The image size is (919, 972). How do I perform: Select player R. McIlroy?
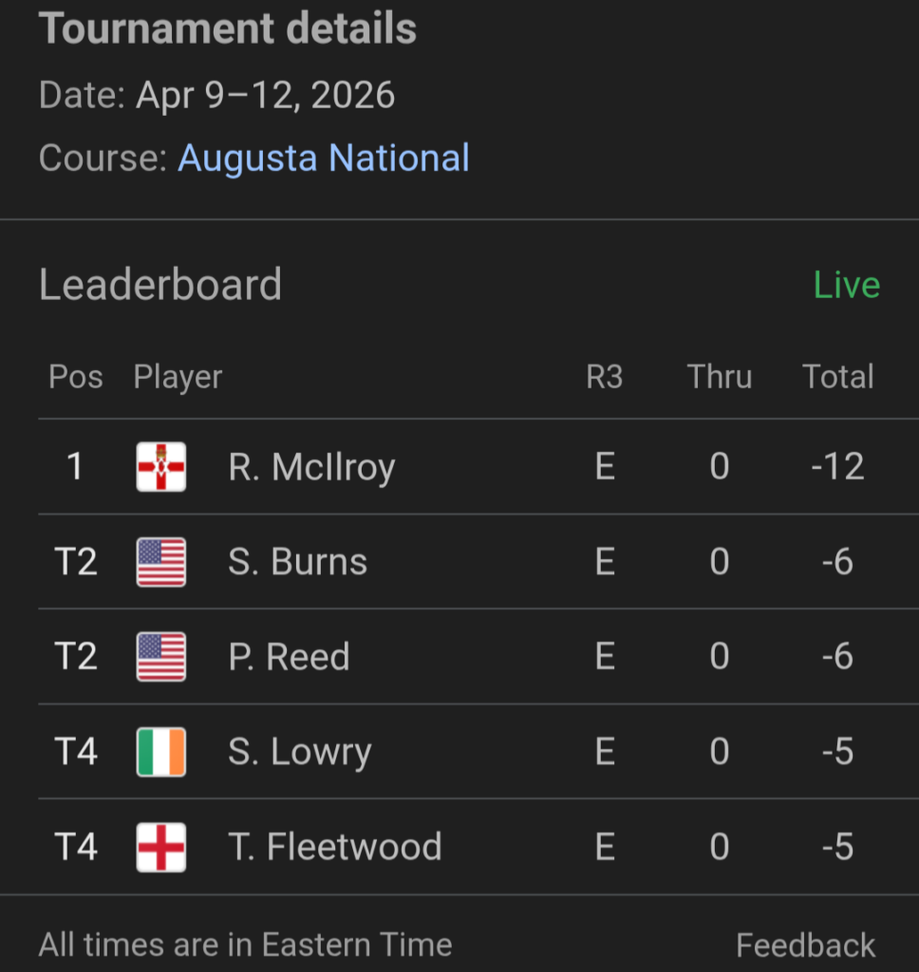tap(311, 467)
